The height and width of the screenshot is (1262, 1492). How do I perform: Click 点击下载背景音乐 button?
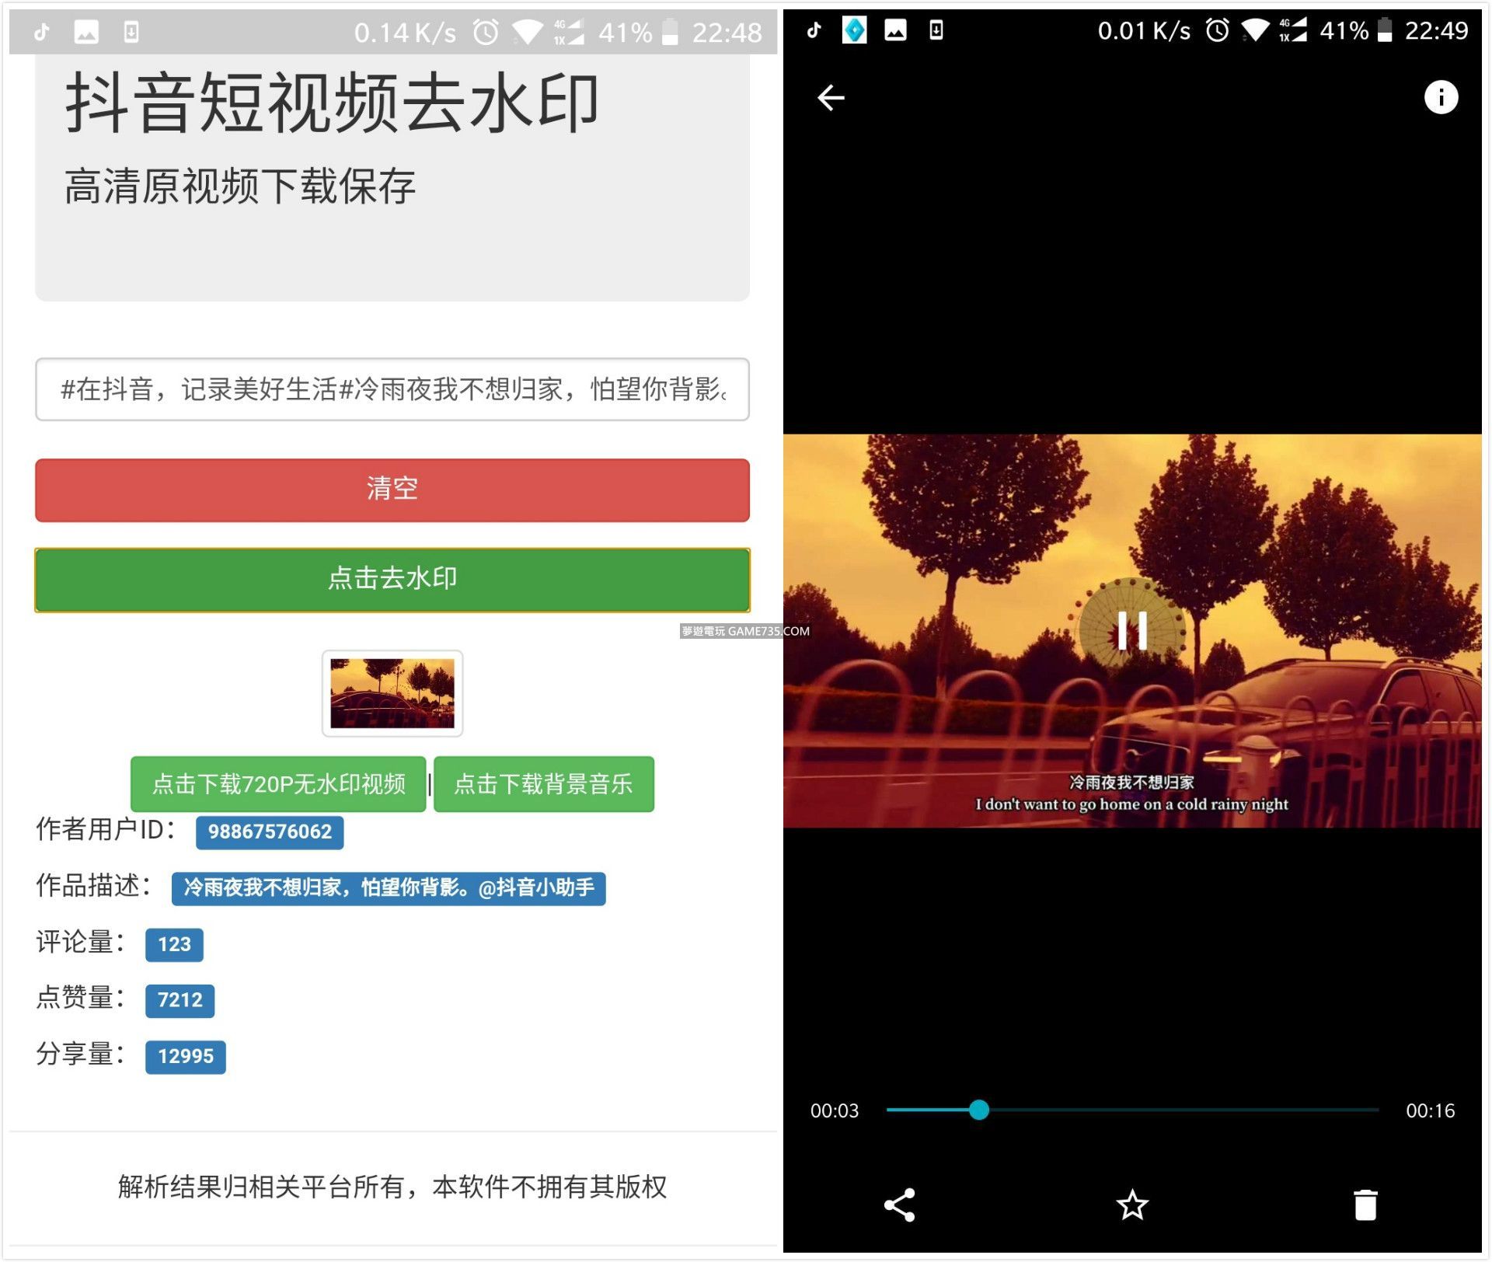pos(543,783)
